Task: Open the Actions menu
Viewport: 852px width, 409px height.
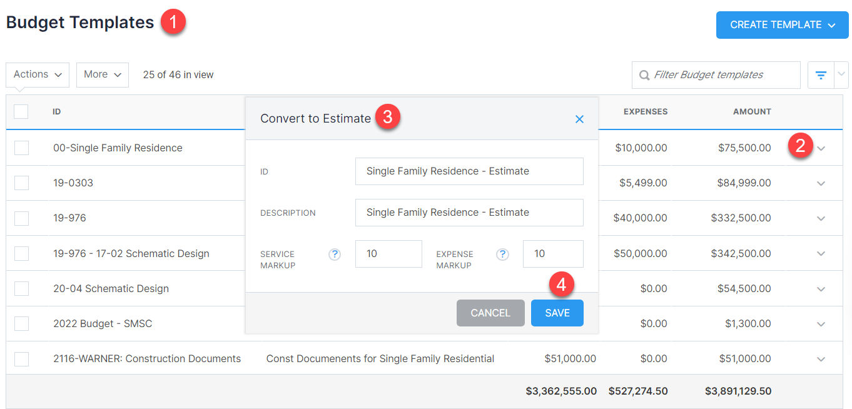Action: click(37, 74)
